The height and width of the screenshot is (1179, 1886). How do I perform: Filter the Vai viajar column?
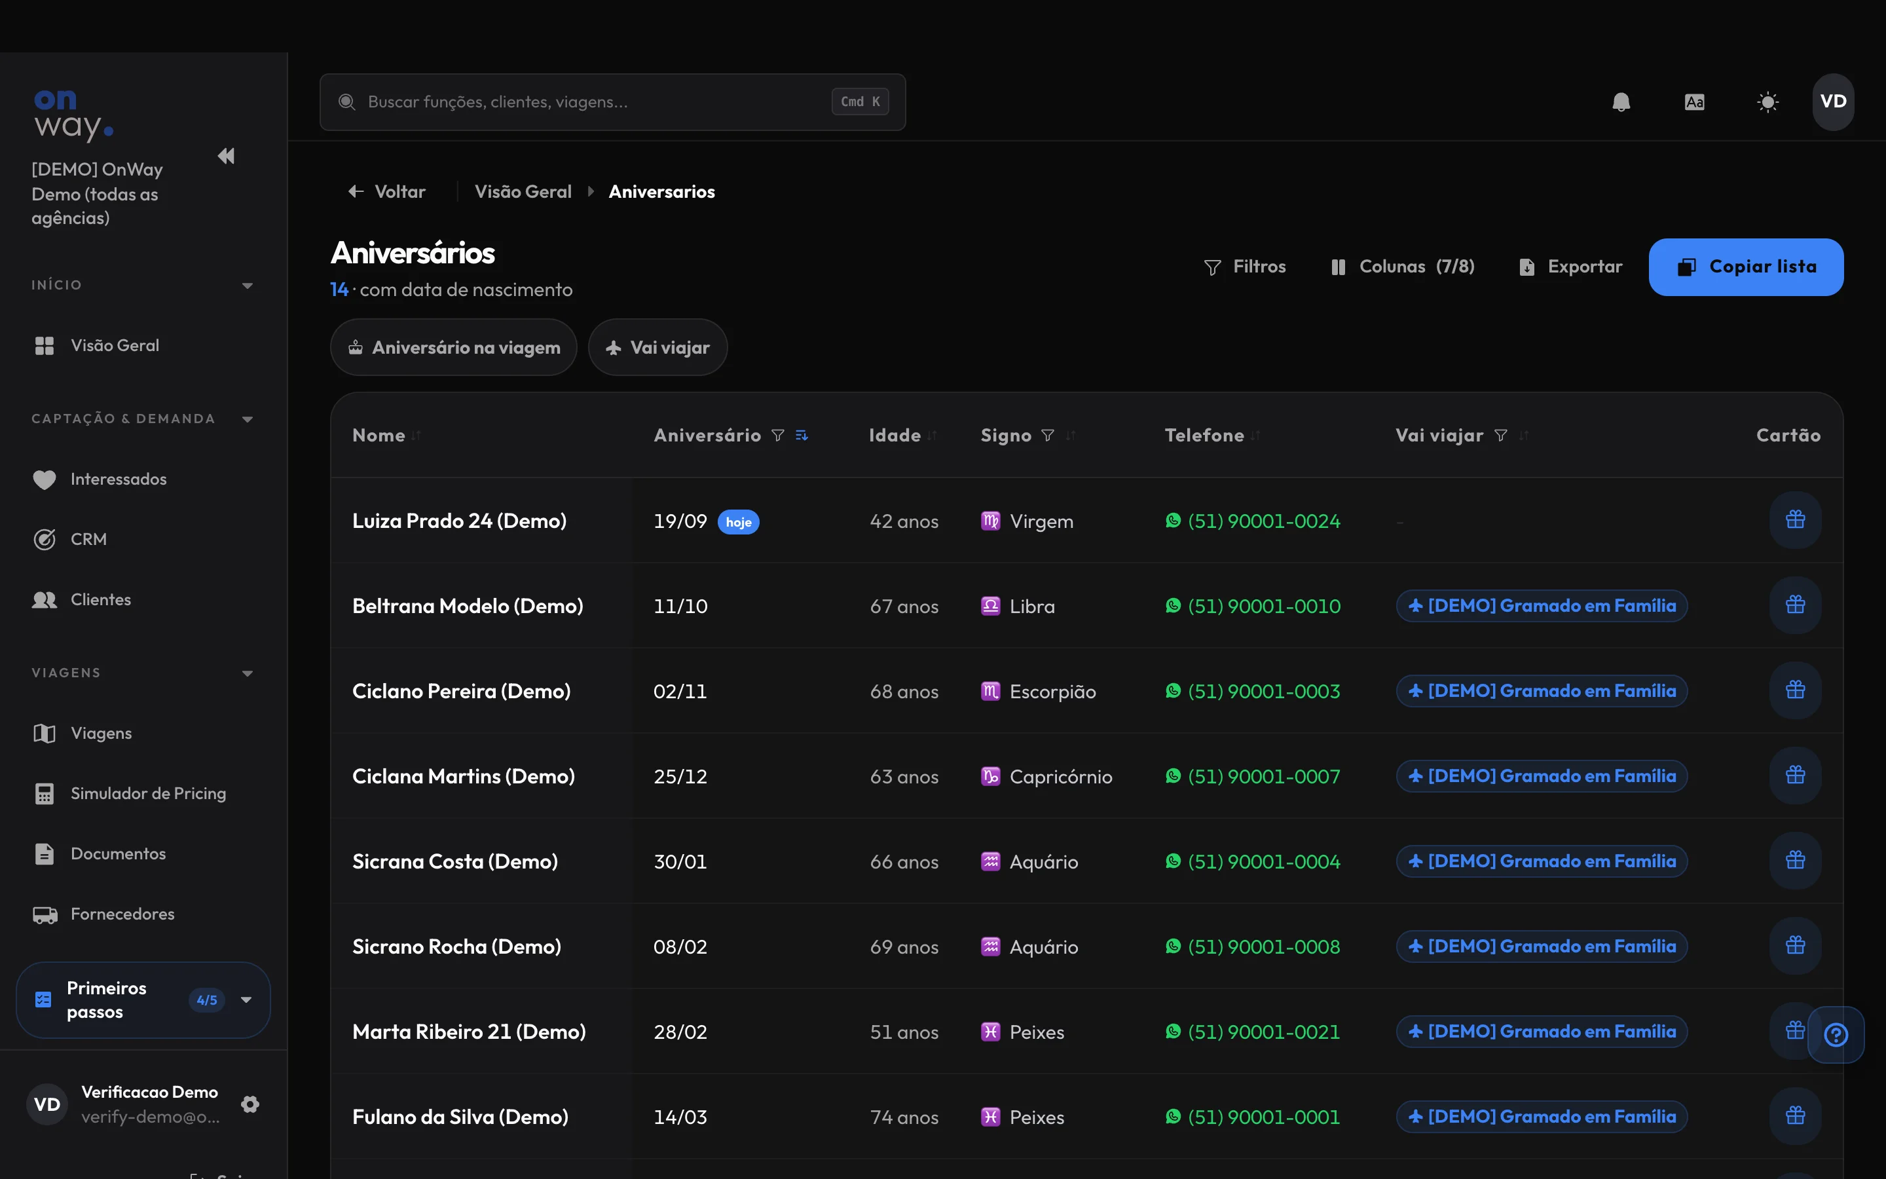pyautogui.click(x=1500, y=435)
